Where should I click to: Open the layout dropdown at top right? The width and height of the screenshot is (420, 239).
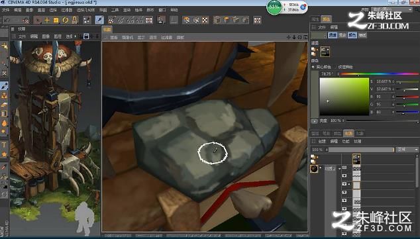[x=392, y=9]
